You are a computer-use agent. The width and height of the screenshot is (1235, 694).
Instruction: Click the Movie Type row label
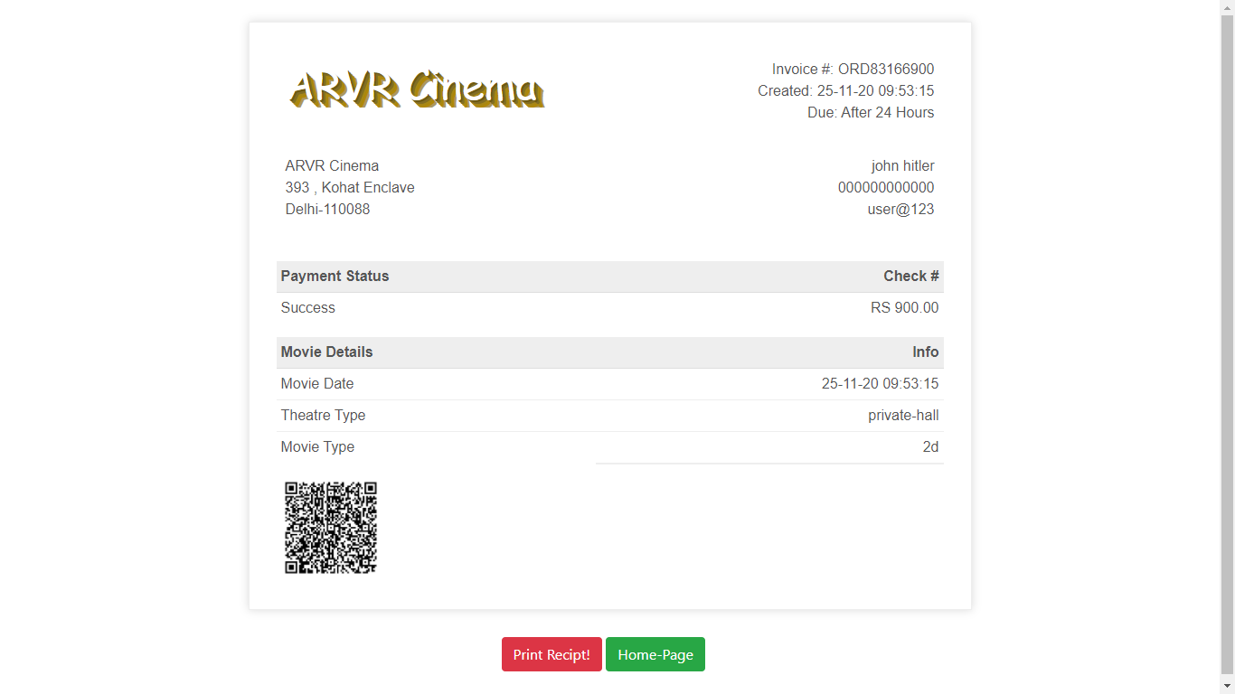[317, 447]
